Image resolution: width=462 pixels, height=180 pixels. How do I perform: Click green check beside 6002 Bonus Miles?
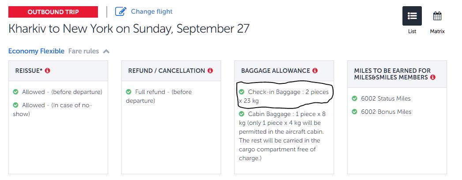tap(355, 112)
